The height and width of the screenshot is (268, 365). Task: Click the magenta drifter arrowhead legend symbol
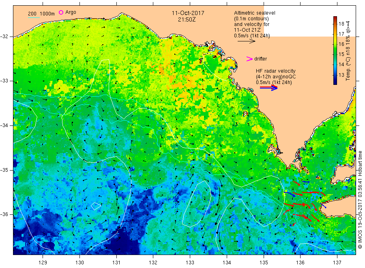[249, 59]
